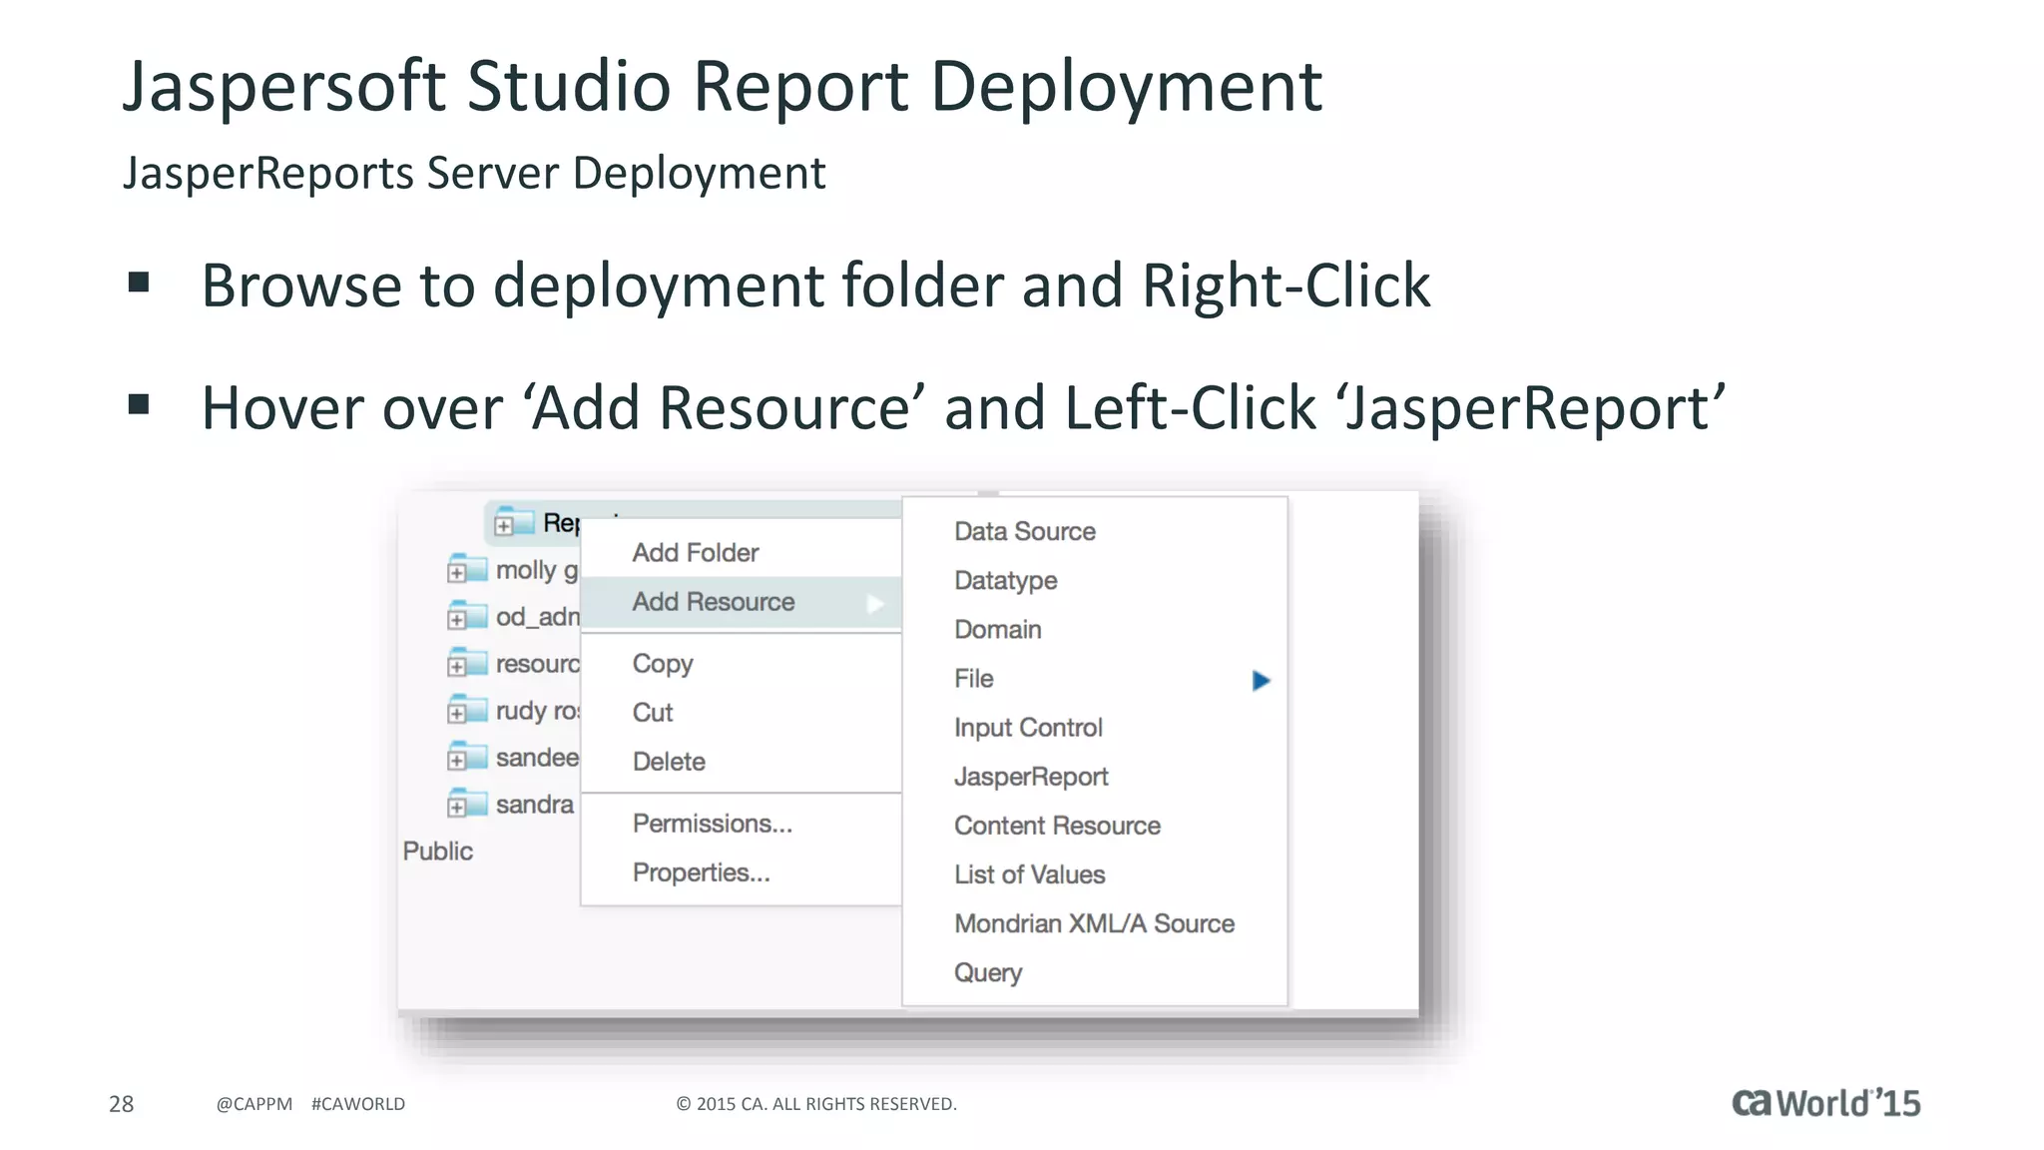
Task: Select Data Source in submenu
Action: pos(1025,531)
